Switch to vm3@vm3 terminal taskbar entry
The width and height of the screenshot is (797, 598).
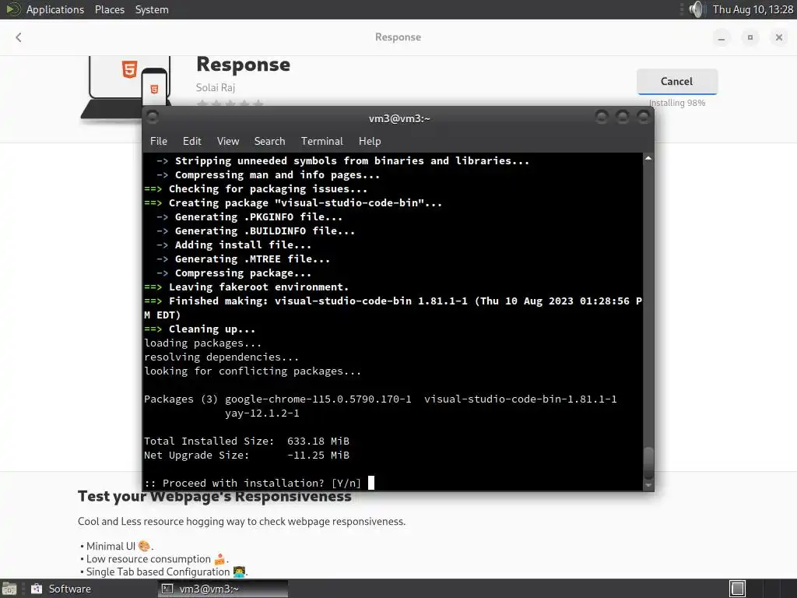point(223,589)
